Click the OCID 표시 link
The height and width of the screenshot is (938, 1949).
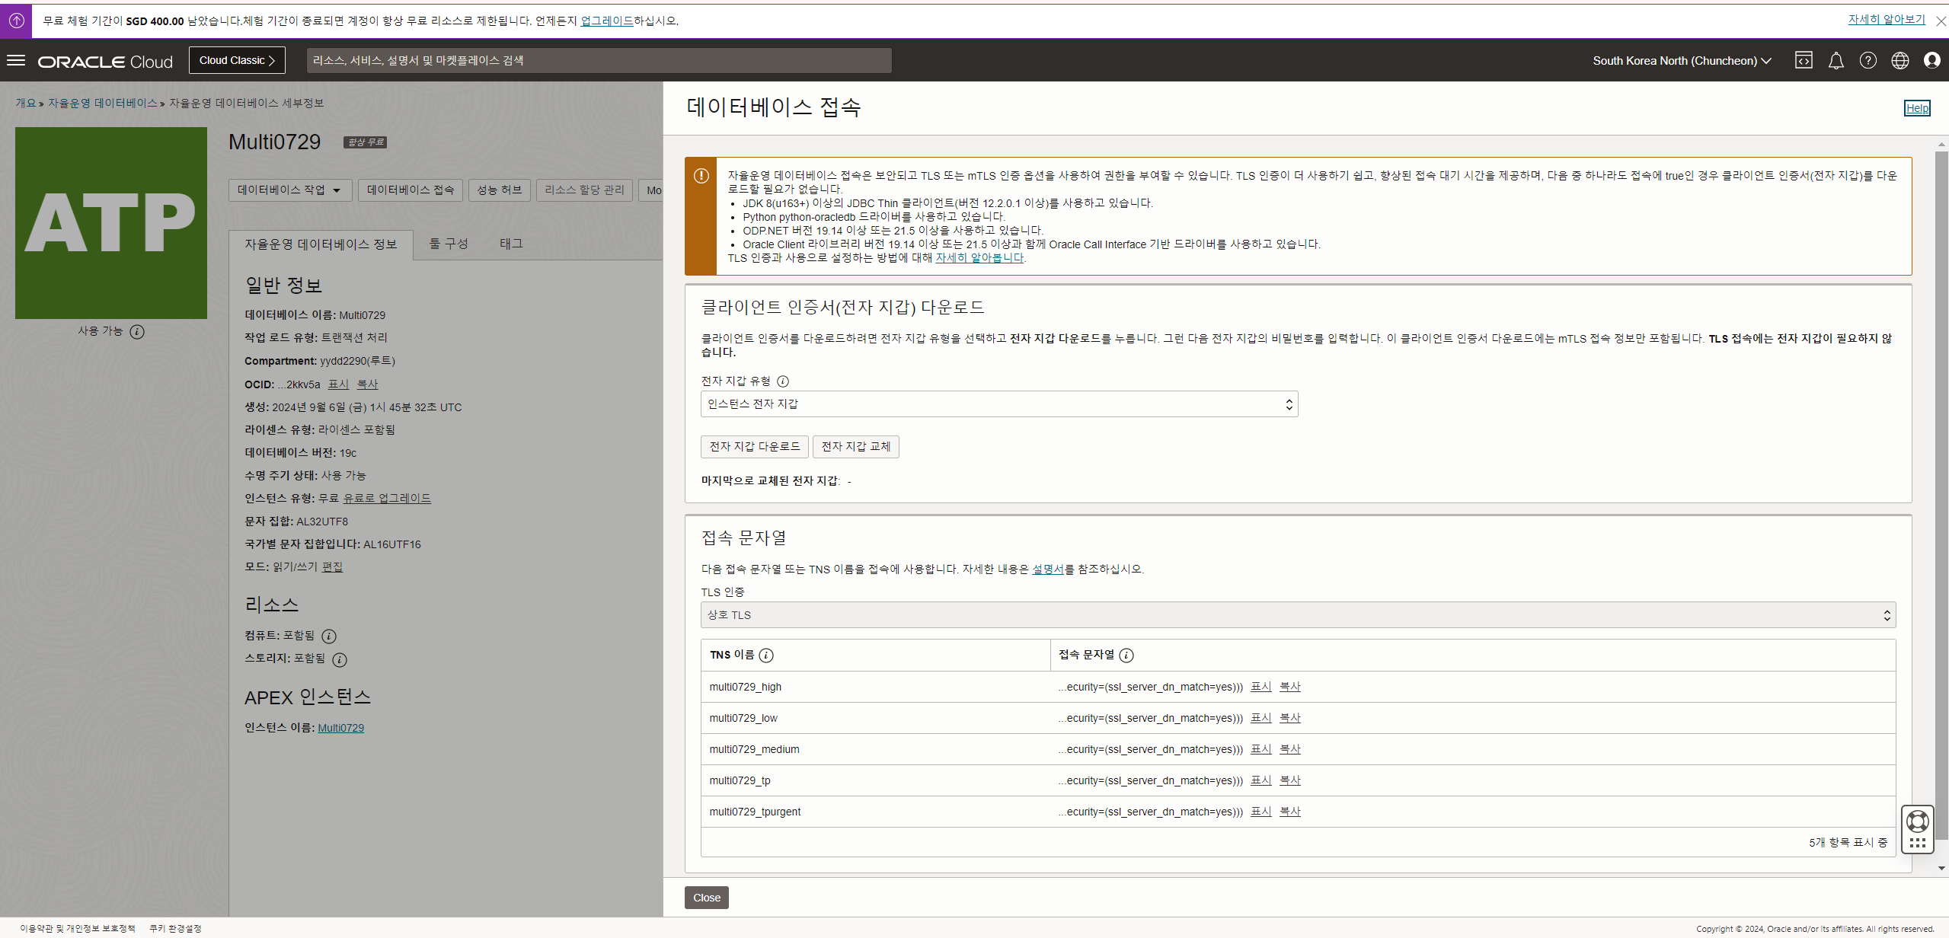click(x=339, y=384)
